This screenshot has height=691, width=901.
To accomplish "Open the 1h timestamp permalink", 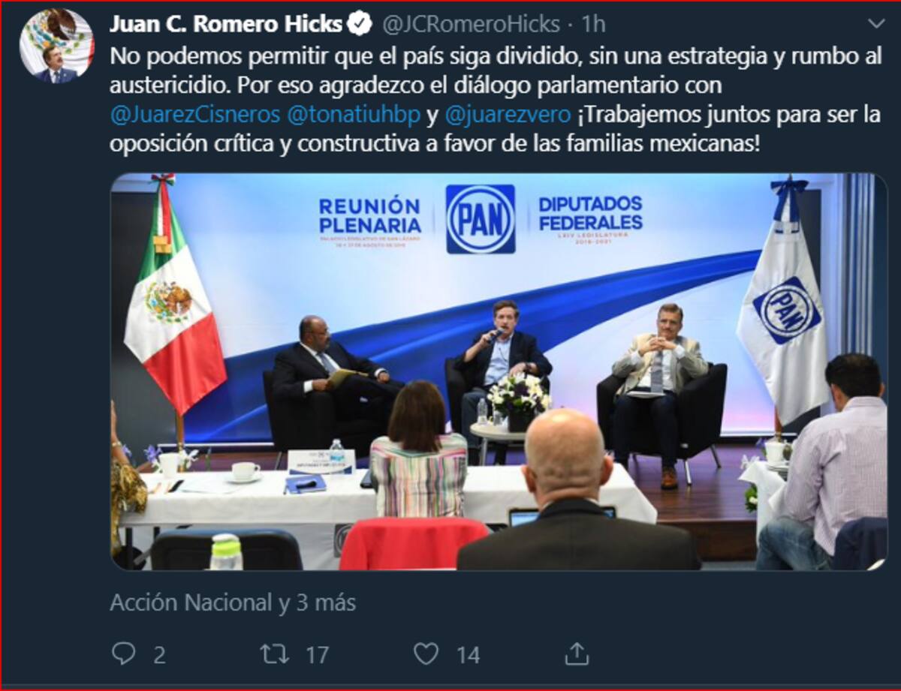I will (593, 25).
